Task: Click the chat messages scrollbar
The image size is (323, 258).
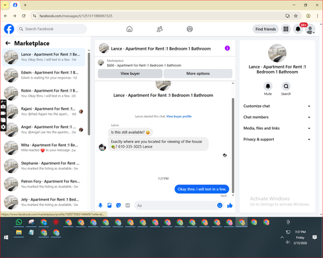Action: pos(233,145)
